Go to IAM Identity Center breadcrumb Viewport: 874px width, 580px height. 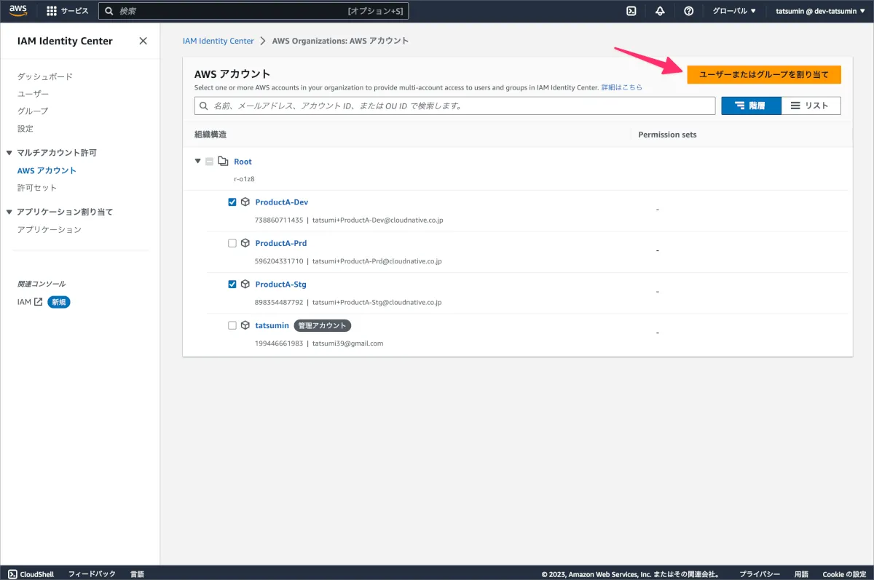(218, 41)
